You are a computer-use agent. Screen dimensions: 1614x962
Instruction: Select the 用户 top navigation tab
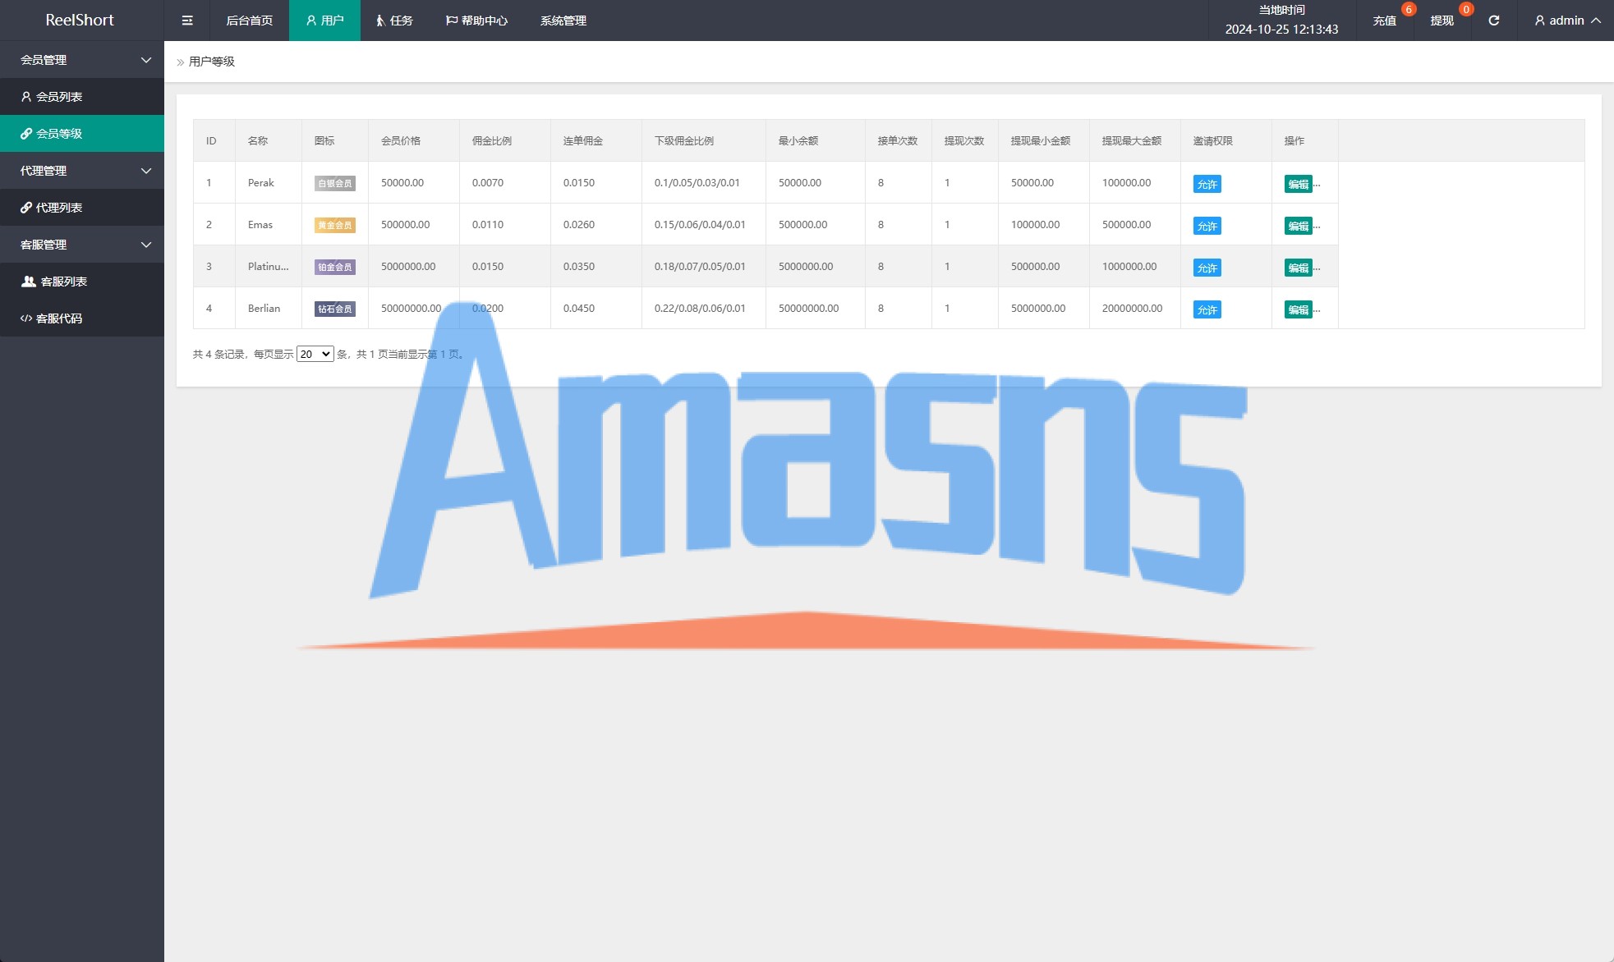[324, 21]
